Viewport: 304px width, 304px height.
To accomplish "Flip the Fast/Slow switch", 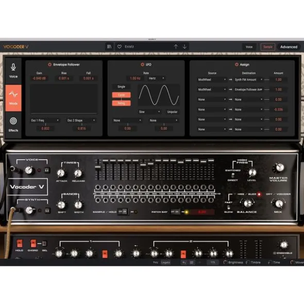I will 229,207.
